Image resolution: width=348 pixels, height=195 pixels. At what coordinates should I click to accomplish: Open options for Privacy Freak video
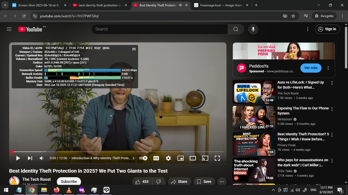(x=332, y=135)
